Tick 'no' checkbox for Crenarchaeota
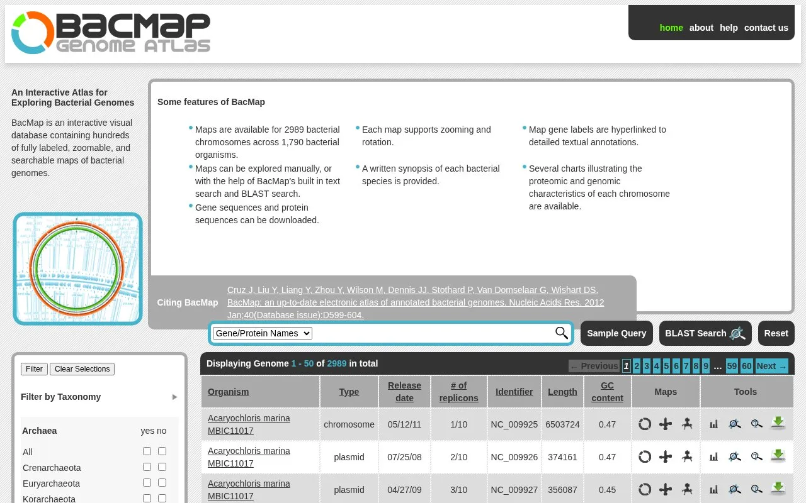 tap(162, 467)
